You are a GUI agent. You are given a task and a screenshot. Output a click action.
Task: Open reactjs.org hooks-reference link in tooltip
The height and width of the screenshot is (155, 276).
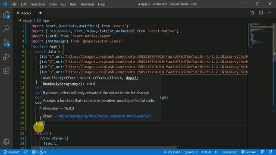click(104, 116)
